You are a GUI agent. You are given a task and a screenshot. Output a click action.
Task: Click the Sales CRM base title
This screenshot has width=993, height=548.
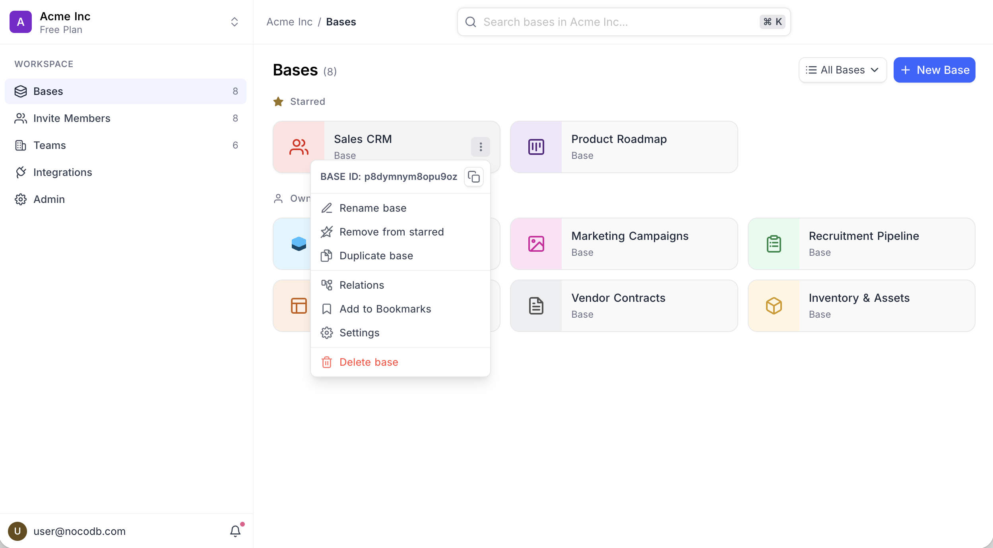tap(363, 139)
